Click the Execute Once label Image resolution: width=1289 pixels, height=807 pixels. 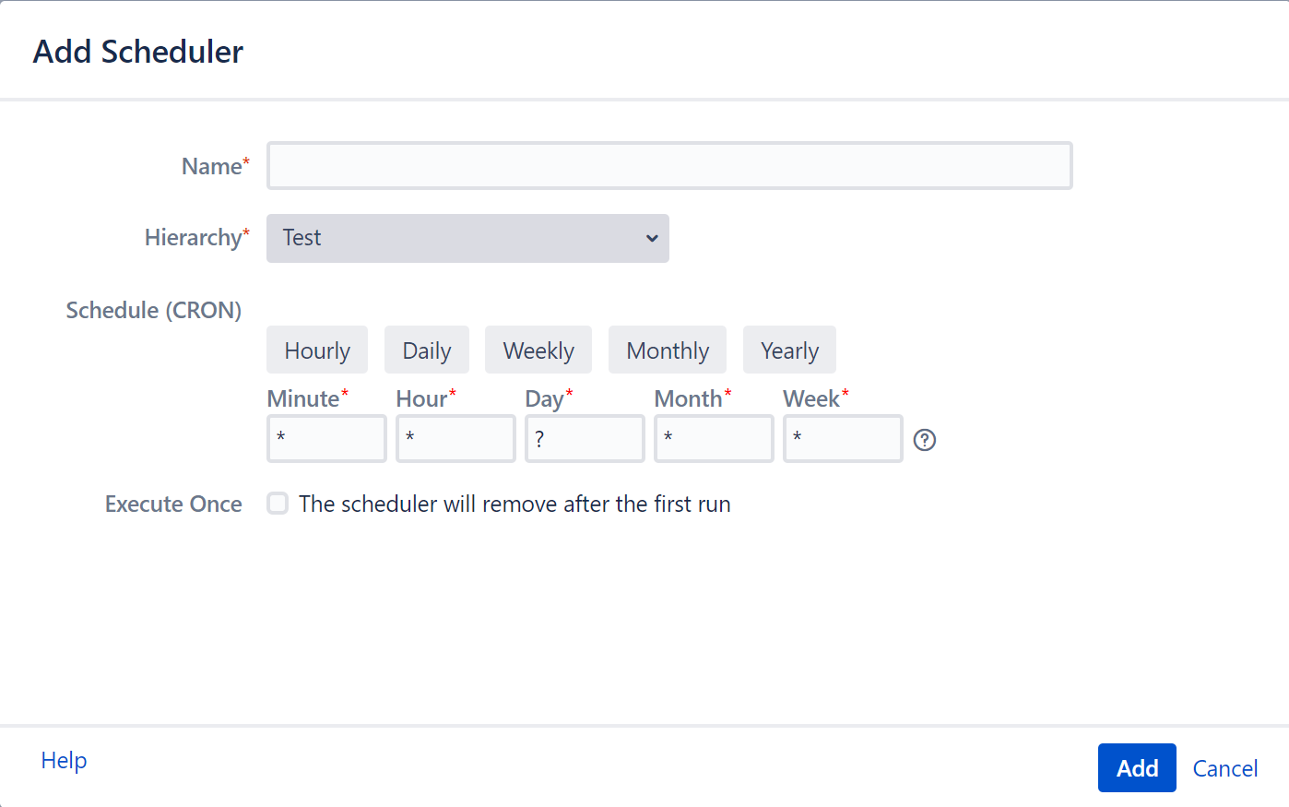[x=173, y=504]
